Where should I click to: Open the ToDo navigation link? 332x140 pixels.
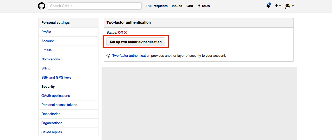[204, 6]
